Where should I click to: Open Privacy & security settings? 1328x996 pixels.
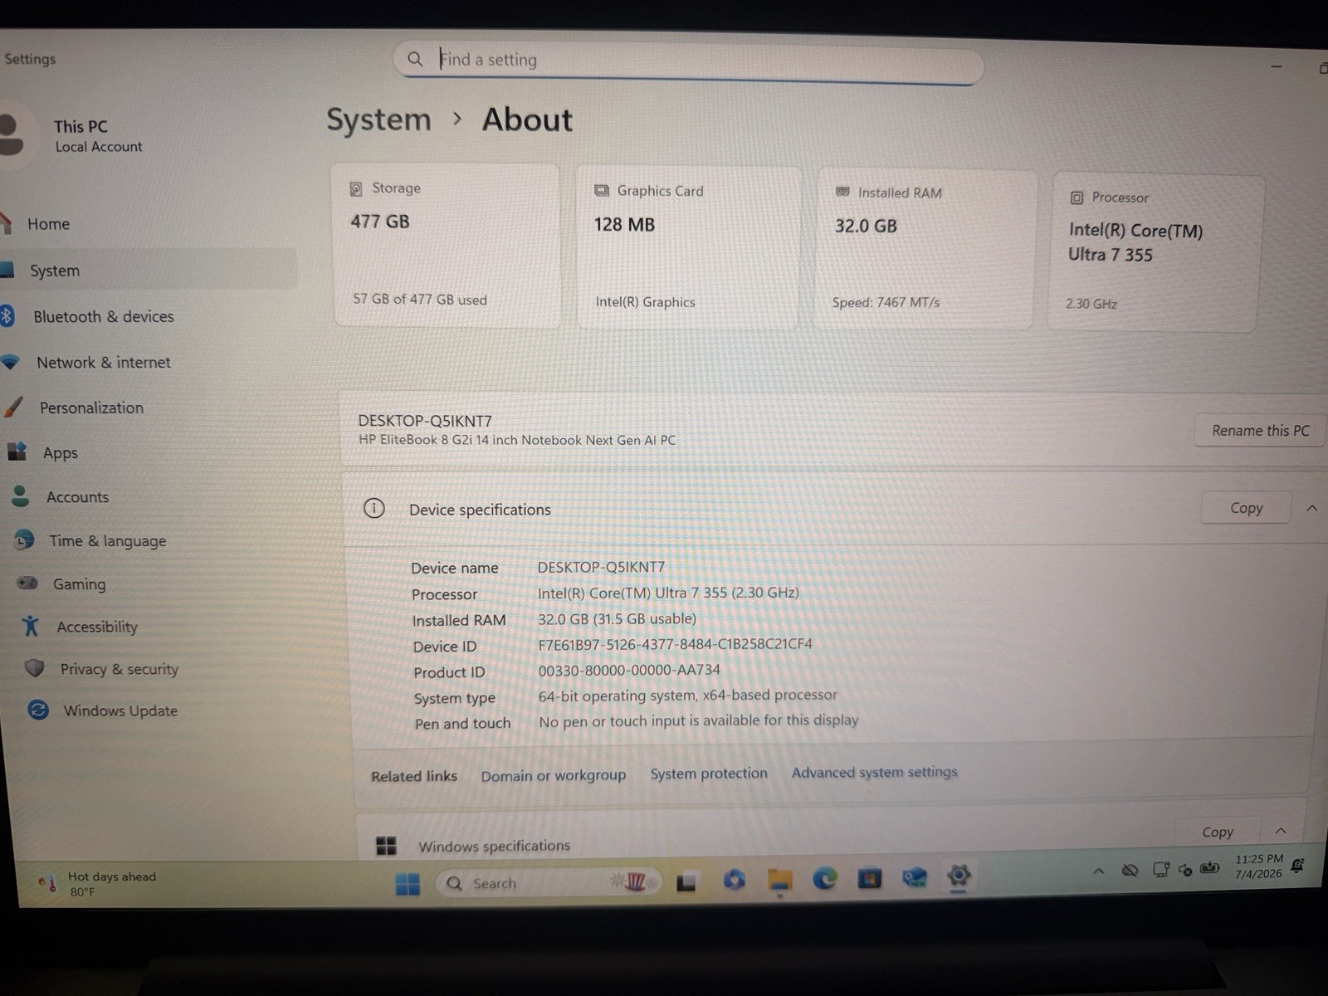tap(119, 669)
